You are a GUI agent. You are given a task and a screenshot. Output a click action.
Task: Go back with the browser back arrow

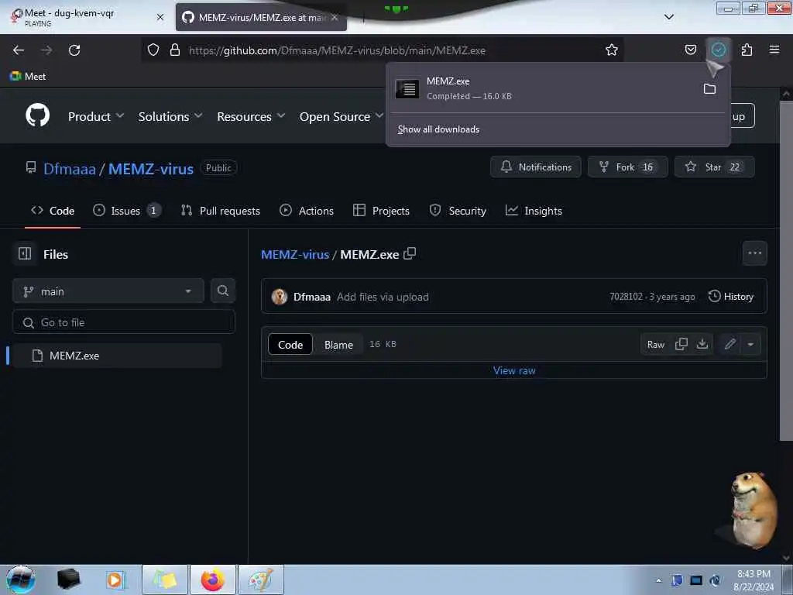point(19,50)
